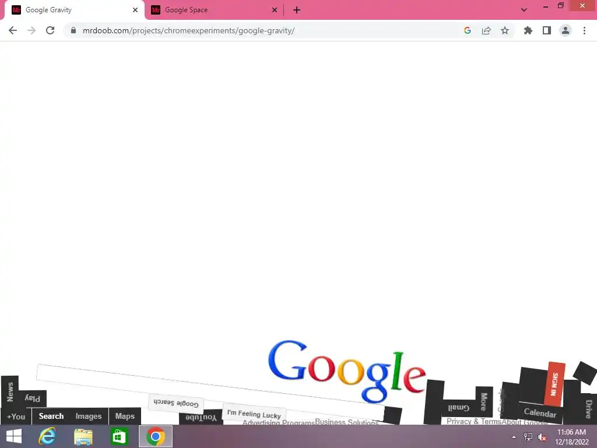Screen dimensions: 597x448
Task: Open the taskbar clock showing 11:06 AM
Action: (571, 437)
